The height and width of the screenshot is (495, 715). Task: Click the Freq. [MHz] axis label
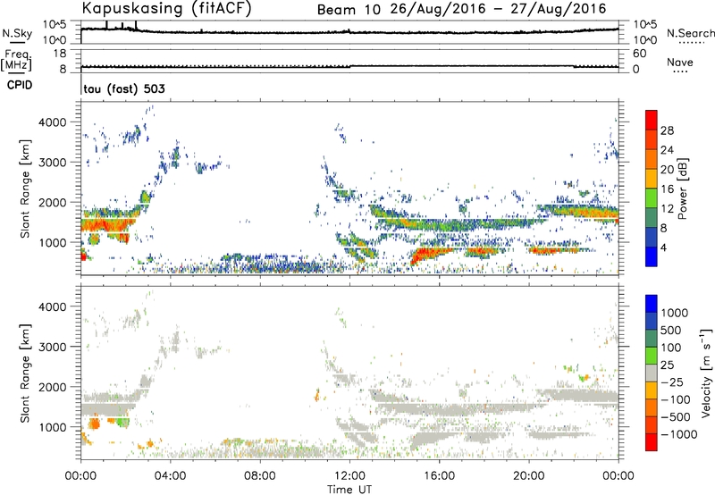click(17, 60)
